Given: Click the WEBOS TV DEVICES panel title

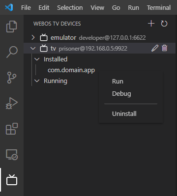Looking at the screenshot, I should pos(57,24).
